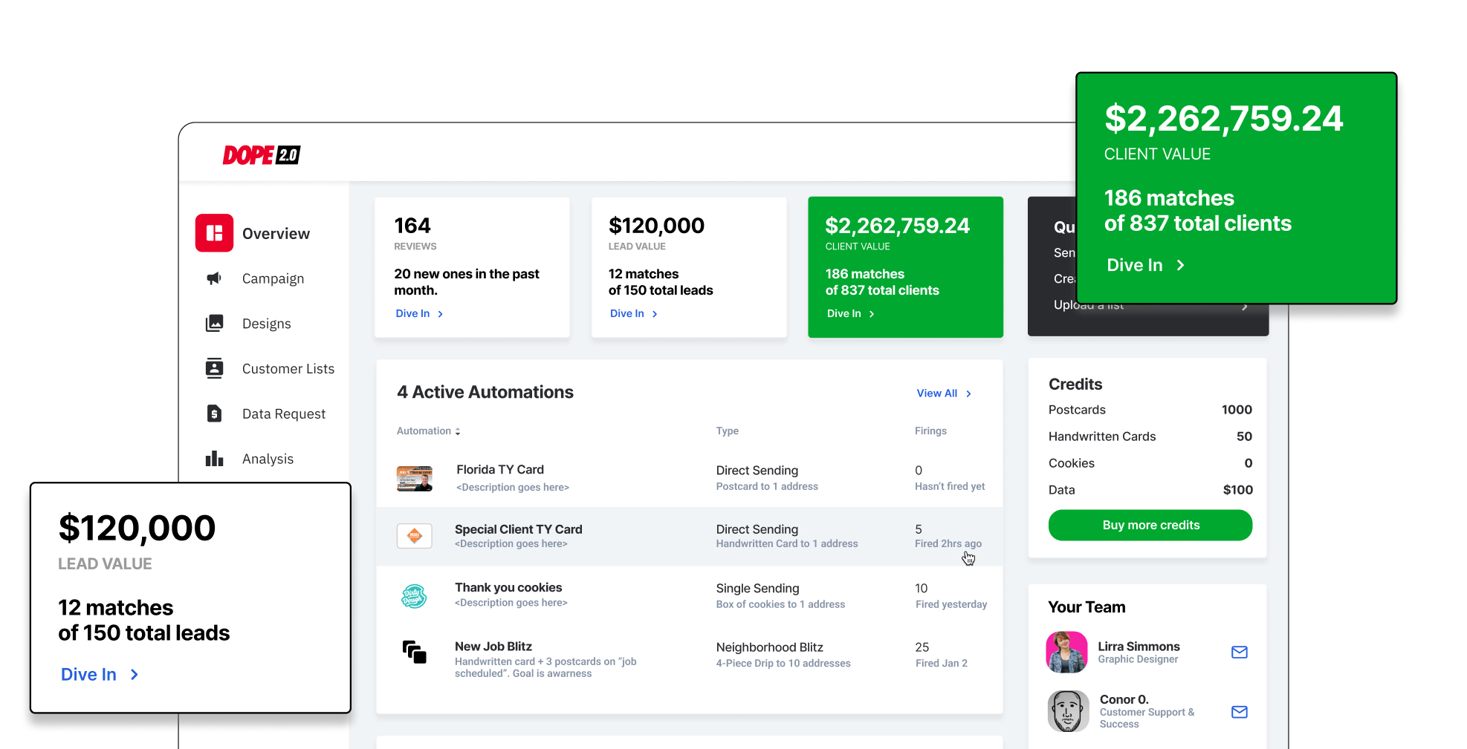The image size is (1467, 749).
Task: Go to Customer Lists menu item
Action: 288,369
